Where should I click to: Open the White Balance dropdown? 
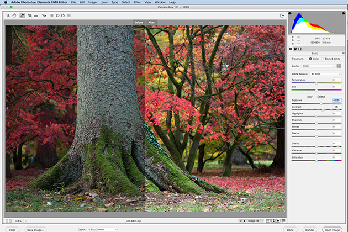[325, 74]
